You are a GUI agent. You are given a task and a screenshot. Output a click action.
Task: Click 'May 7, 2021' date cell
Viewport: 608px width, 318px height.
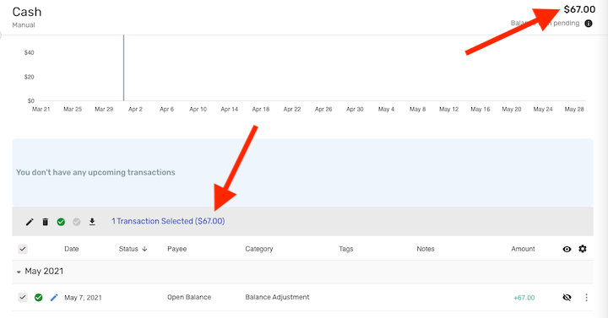(83, 298)
